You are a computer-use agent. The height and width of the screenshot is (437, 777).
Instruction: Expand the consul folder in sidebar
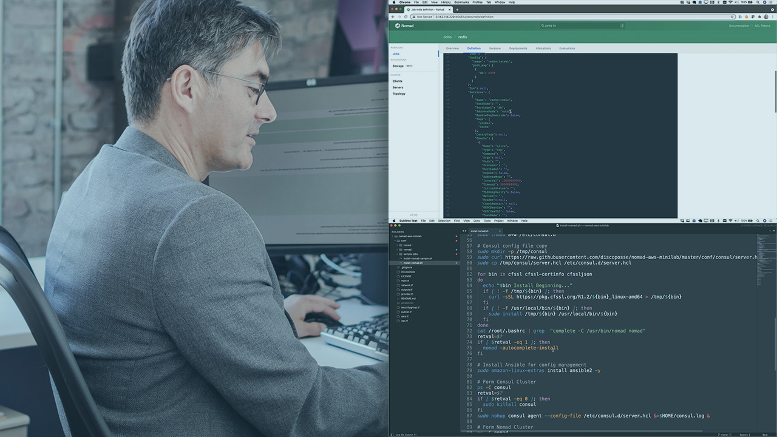click(398, 245)
